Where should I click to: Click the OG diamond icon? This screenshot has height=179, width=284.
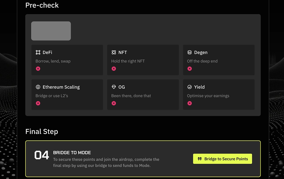coord(114,87)
